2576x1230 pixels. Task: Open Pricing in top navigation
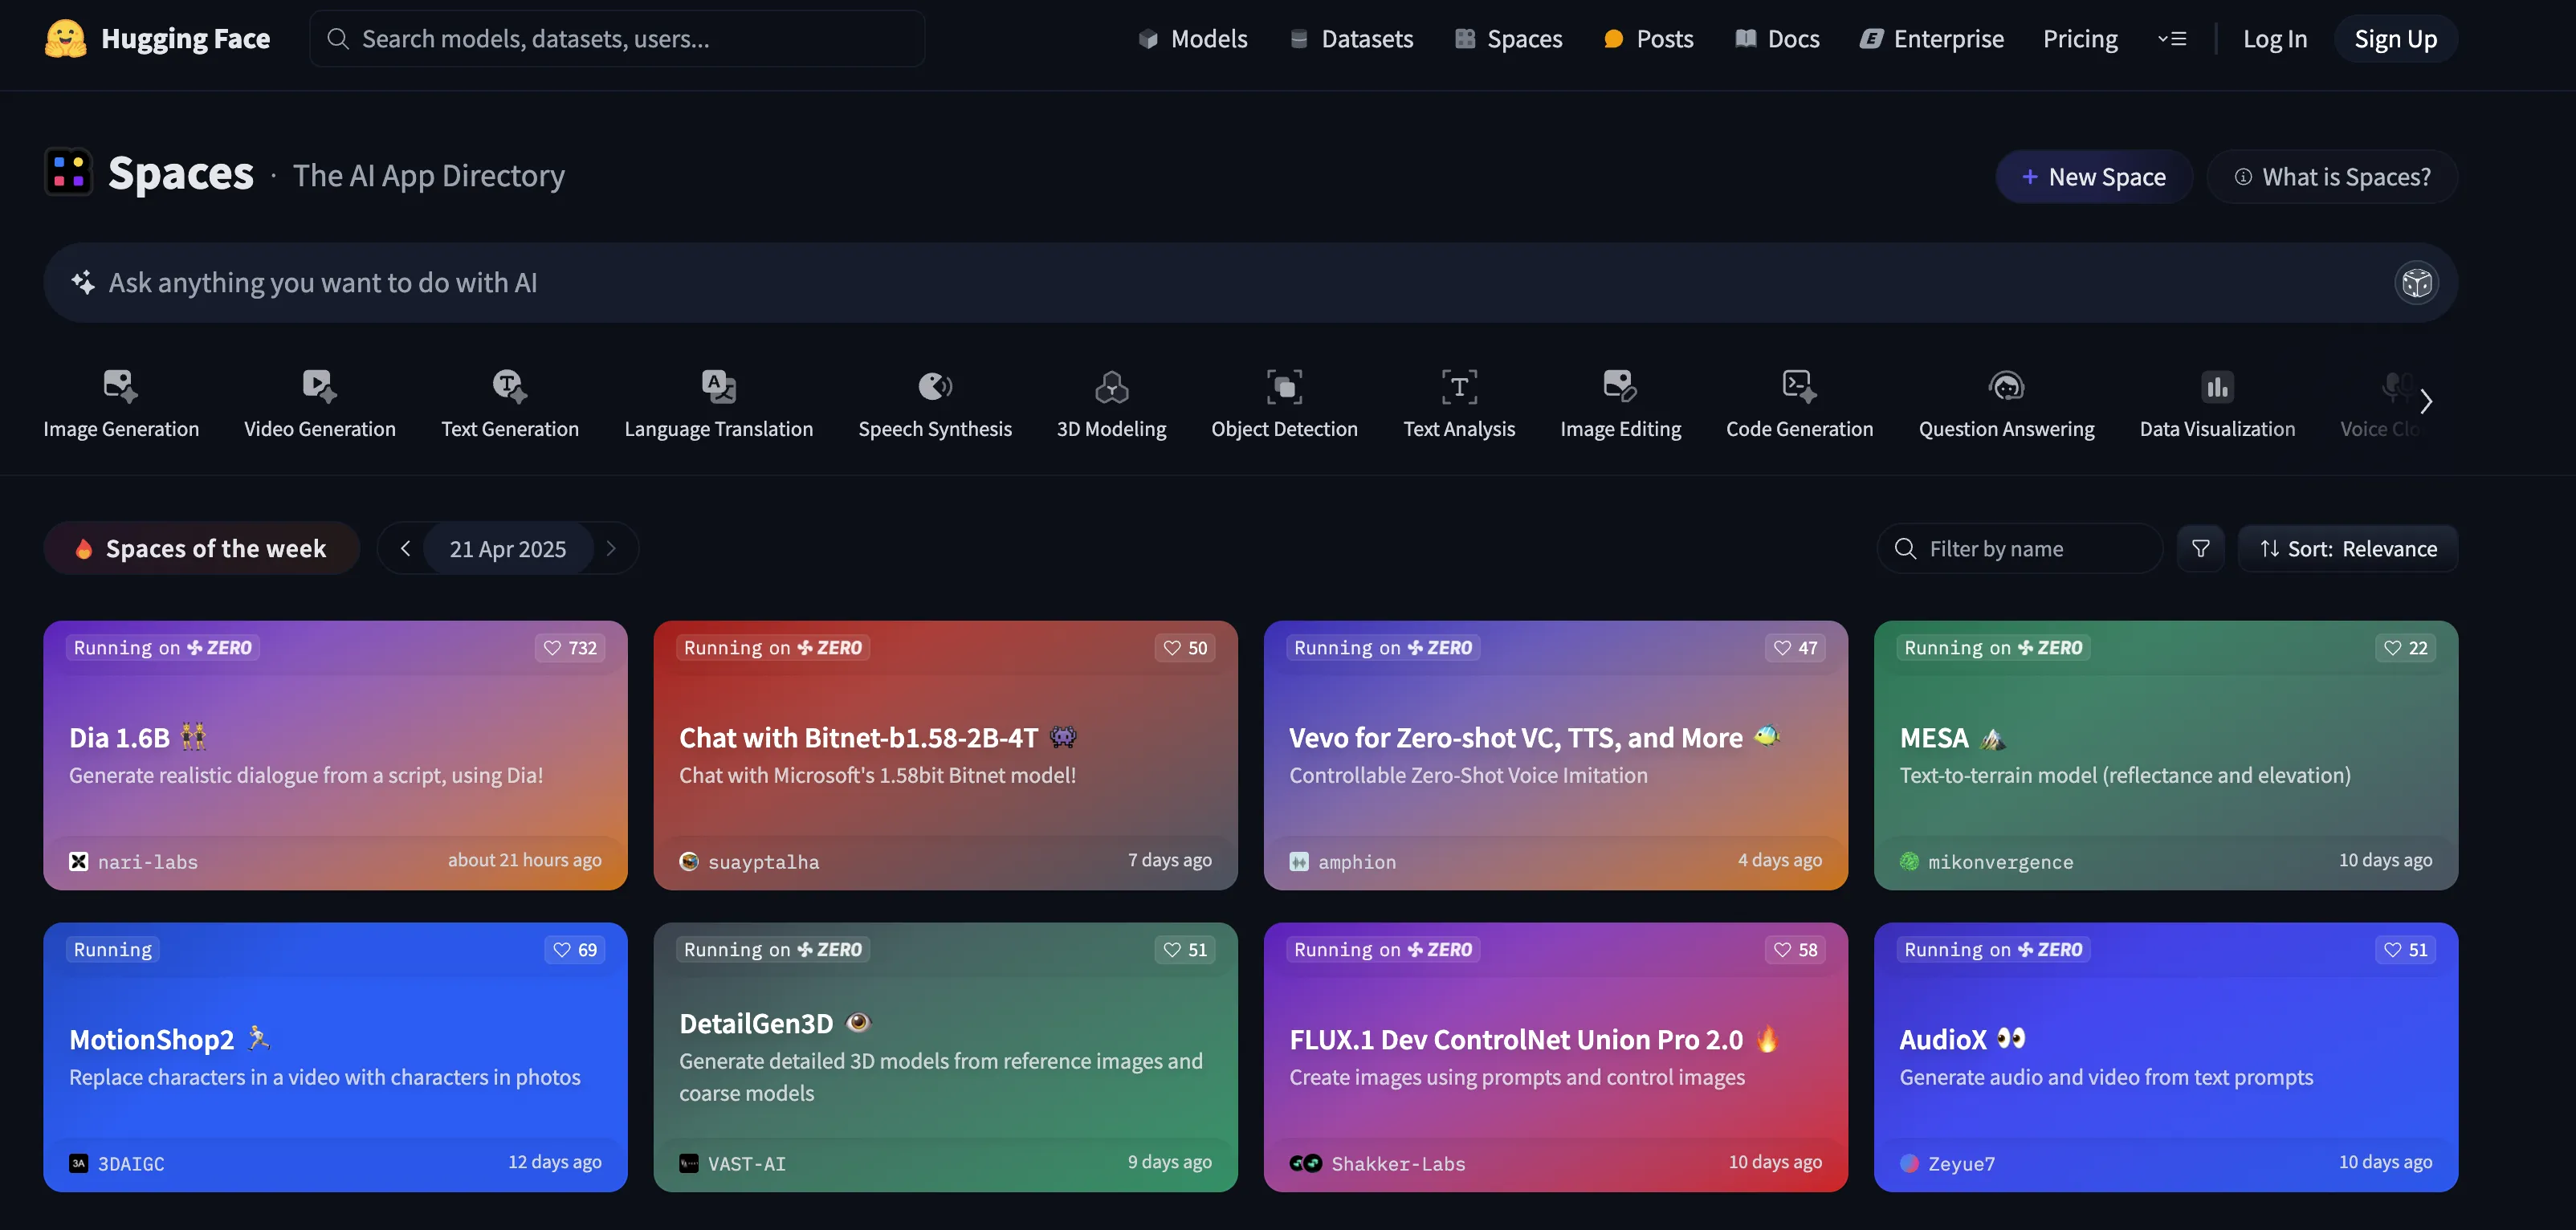tap(2080, 39)
